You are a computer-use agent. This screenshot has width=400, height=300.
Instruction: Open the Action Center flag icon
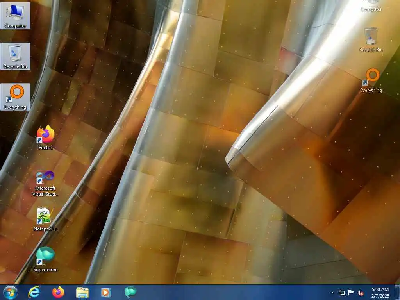click(351, 293)
